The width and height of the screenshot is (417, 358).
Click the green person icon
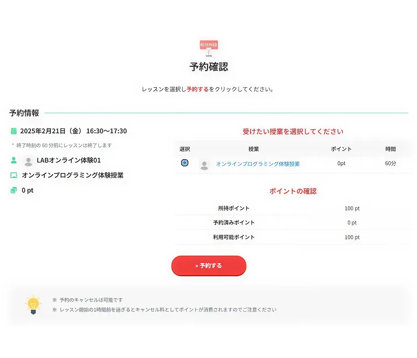point(14,160)
